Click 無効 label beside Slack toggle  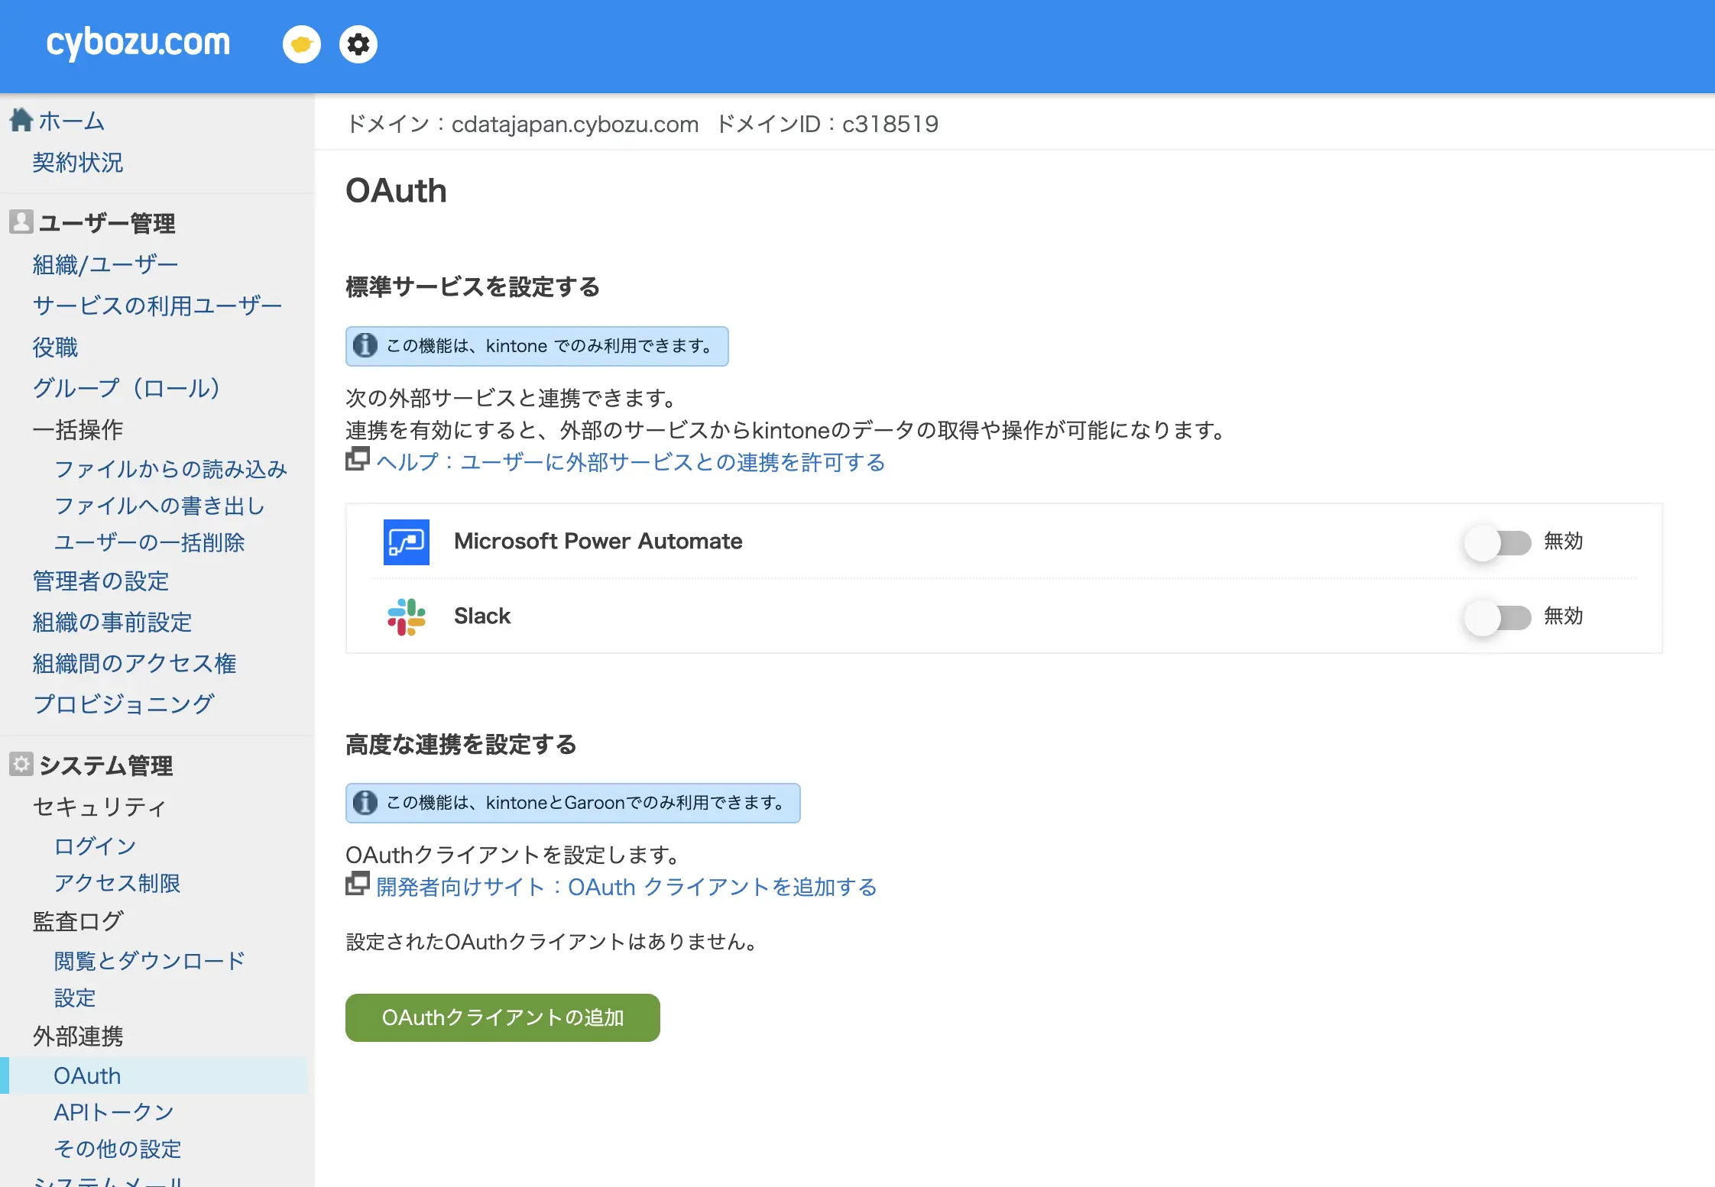click(x=1563, y=616)
